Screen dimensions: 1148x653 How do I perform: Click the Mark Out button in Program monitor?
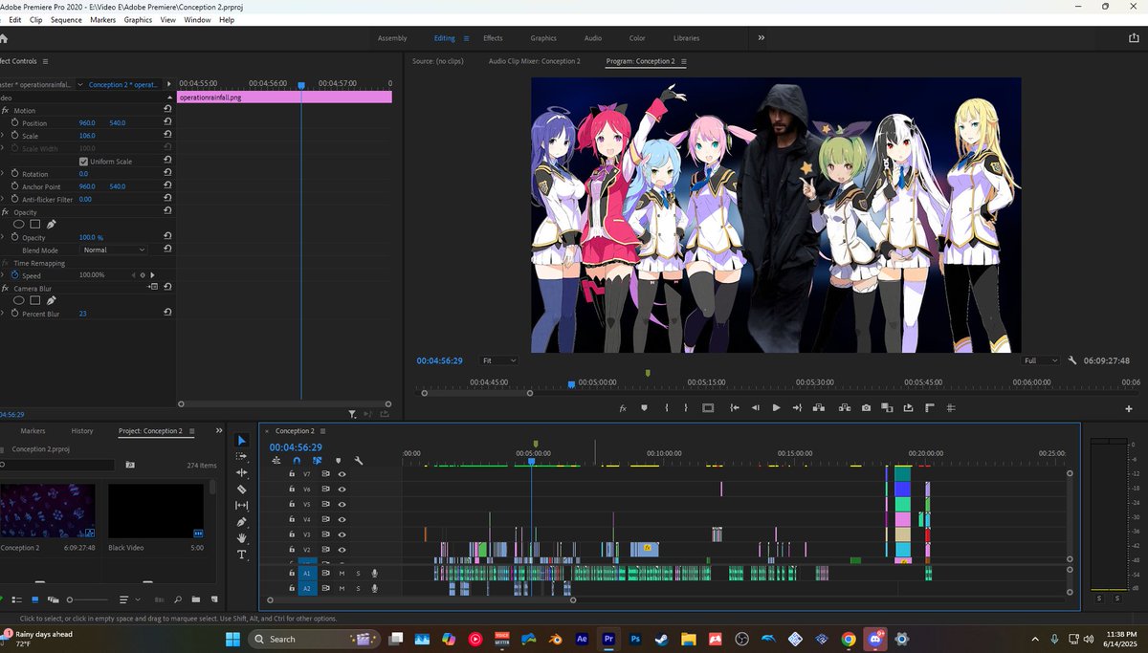(x=685, y=407)
